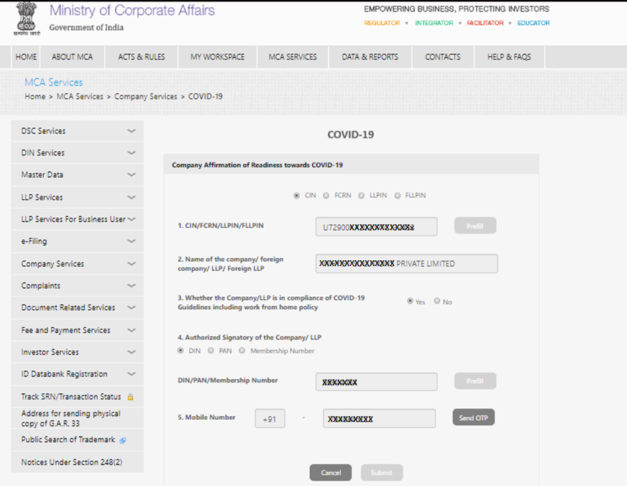Expand the DIN Services section
This screenshot has width=627, height=486.
point(77,153)
